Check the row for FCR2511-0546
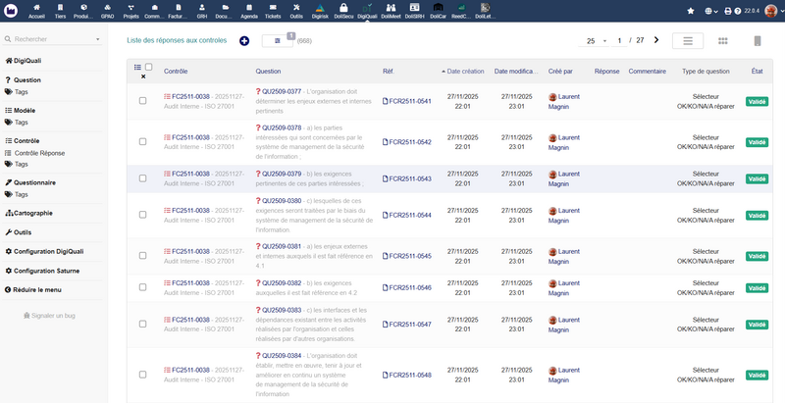The image size is (785, 403). point(142,287)
